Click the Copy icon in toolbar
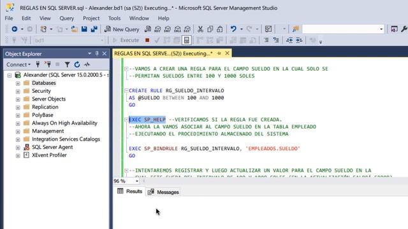This screenshot has height=229, width=408. point(210,29)
